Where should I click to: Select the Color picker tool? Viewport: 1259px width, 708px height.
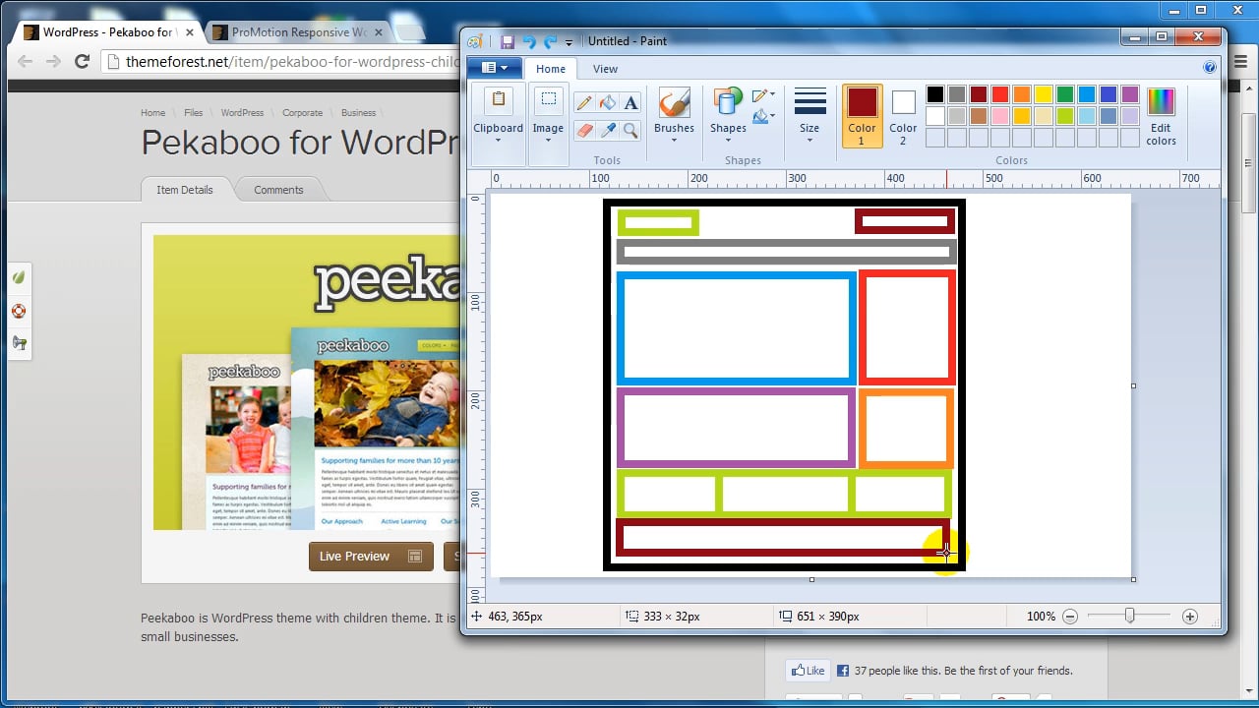[608, 130]
